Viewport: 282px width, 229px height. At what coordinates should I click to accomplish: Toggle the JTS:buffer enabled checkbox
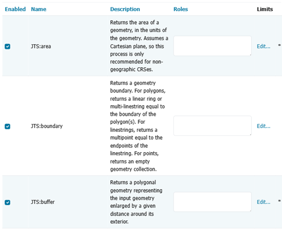tap(7, 202)
